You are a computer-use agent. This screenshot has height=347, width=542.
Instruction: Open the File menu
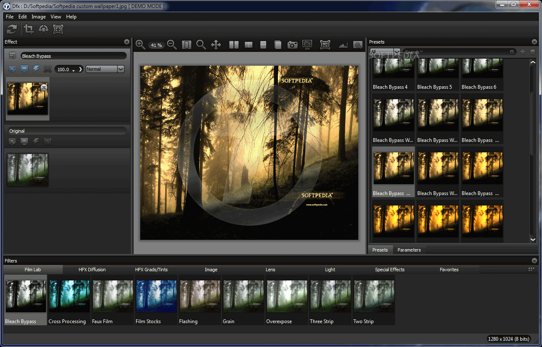10,17
